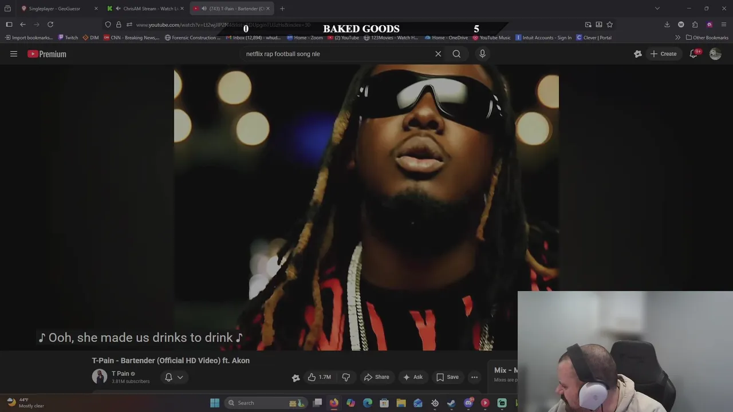Open Microsoft Store from the taskbar
The width and height of the screenshot is (733, 412).
(x=384, y=403)
